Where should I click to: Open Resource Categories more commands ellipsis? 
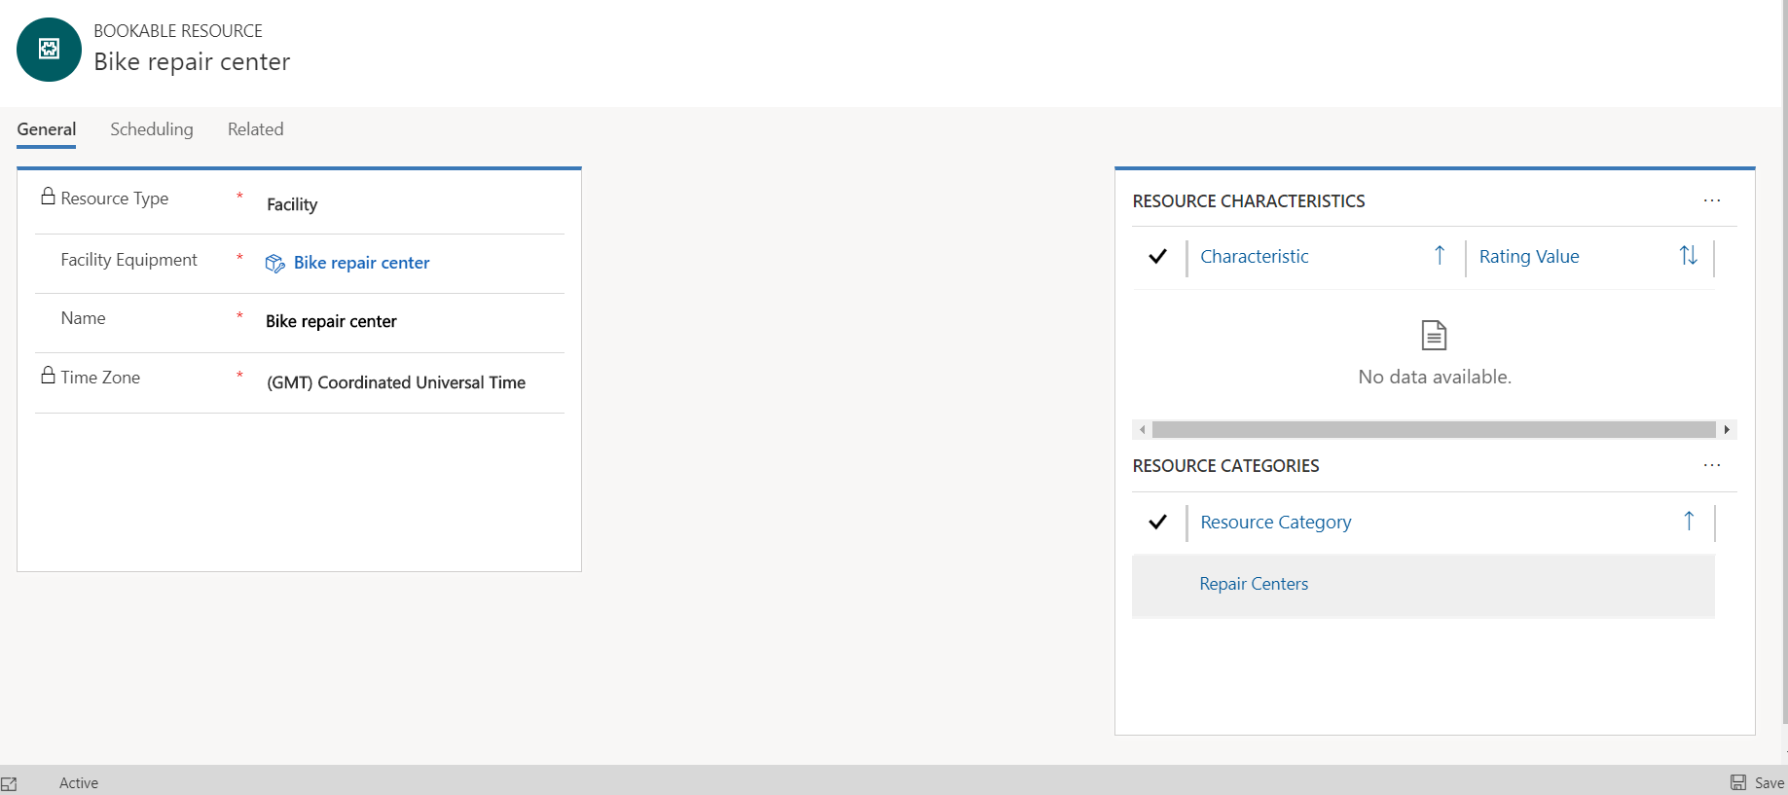click(1711, 465)
